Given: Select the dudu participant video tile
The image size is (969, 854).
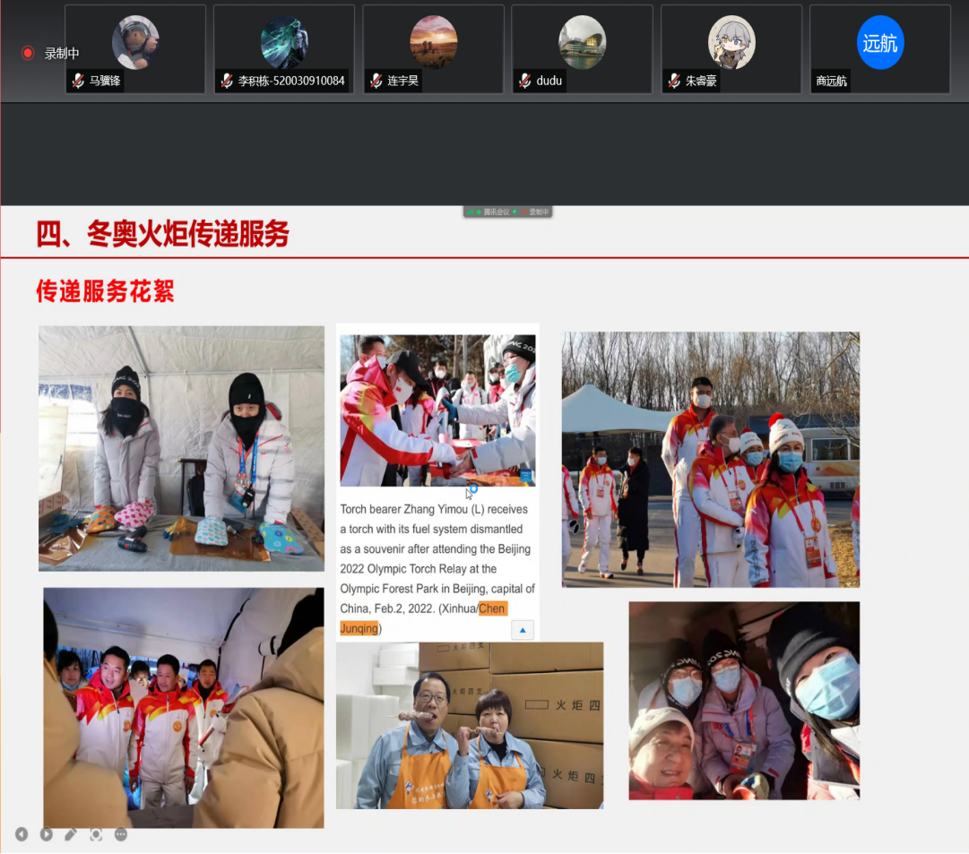Looking at the screenshot, I should click(x=582, y=49).
